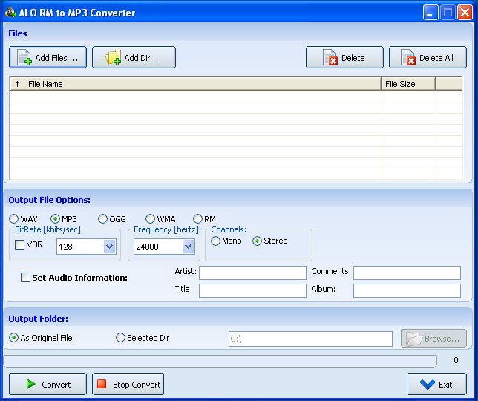The width and height of the screenshot is (478, 401).
Task: Click the Artist input field
Action: click(252, 273)
